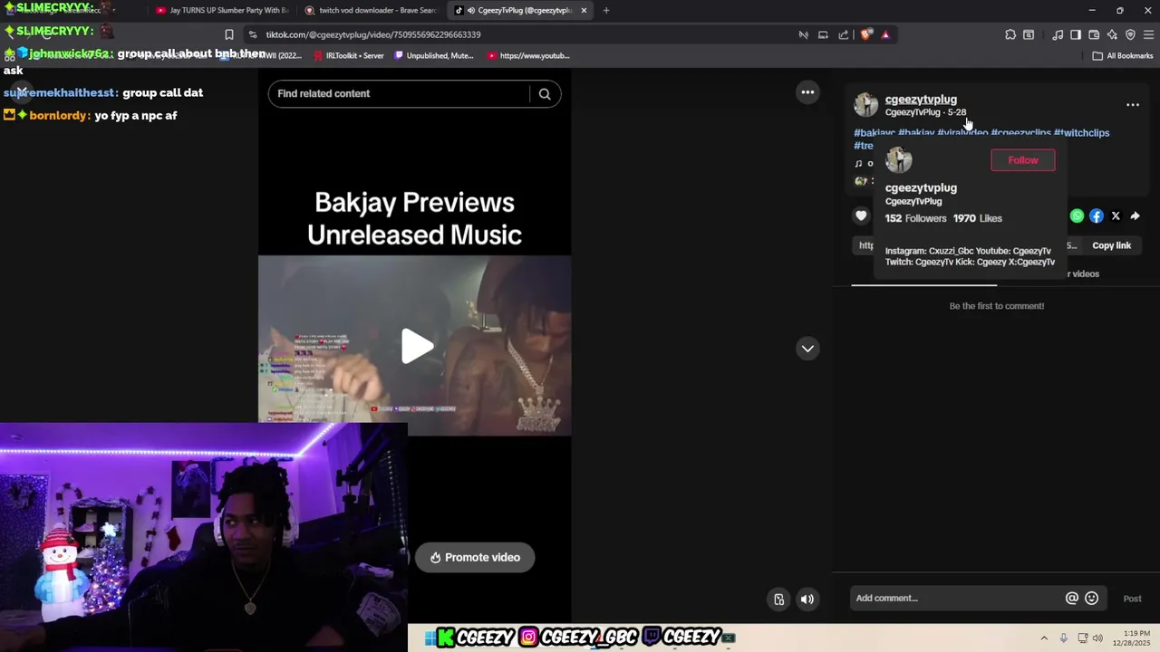The width and height of the screenshot is (1160, 652).
Task: Click the share page icon in address bar
Action: click(x=844, y=34)
